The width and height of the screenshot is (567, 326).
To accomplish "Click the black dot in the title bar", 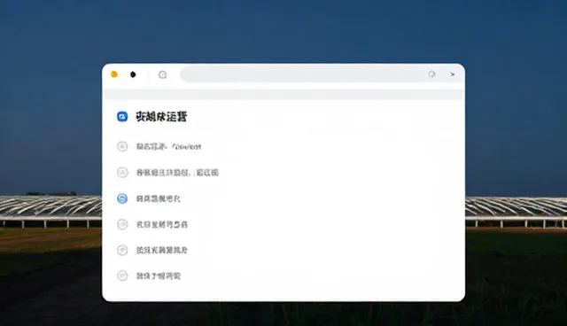I will tap(133, 74).
